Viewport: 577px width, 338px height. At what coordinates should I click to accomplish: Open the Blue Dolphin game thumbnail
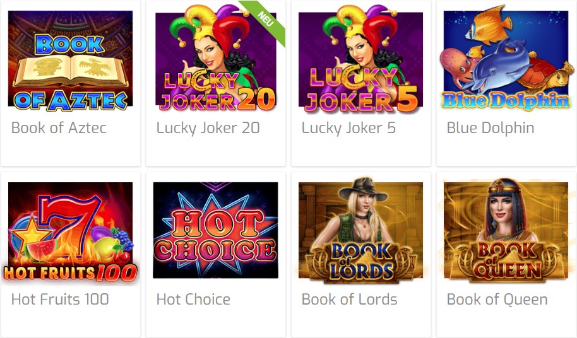pos(506,59)
